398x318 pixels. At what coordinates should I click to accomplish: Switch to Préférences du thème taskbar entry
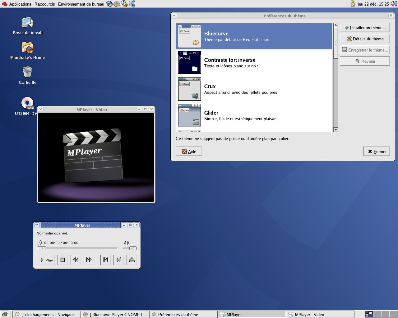[x=183, y=314]
